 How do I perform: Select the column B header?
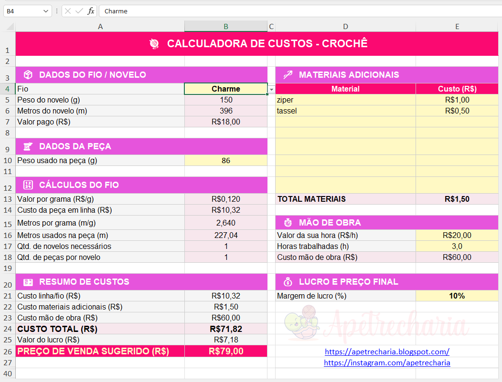(x=225, y=26)
